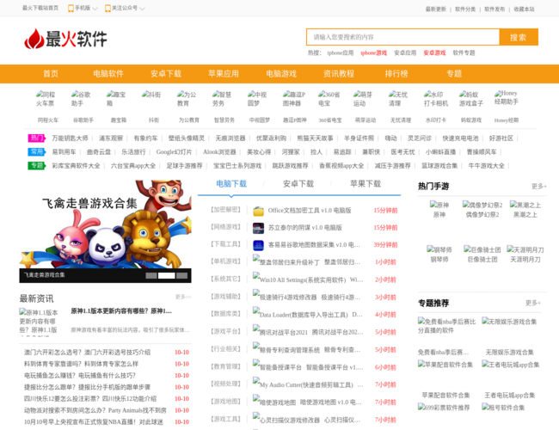Open news 澳门六开彩怎么选号 article

(88, 353)
